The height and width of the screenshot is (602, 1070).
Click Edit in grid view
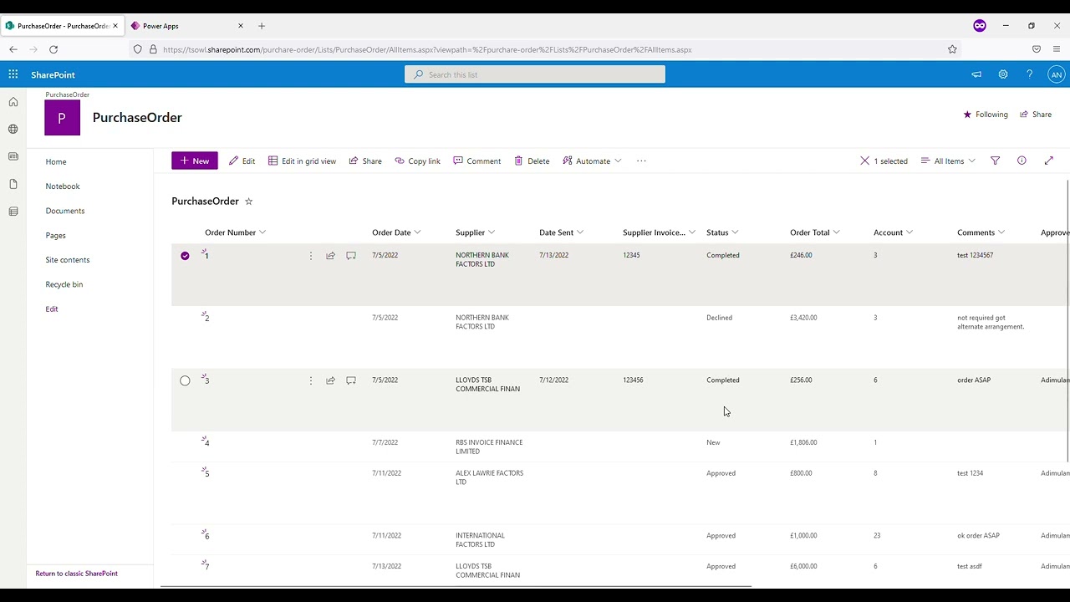302,161
